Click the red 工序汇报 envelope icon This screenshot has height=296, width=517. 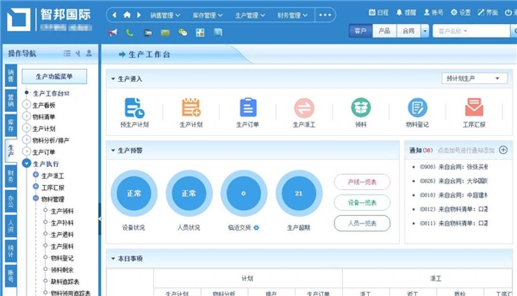pyautogui.click(x=474, y=107)
